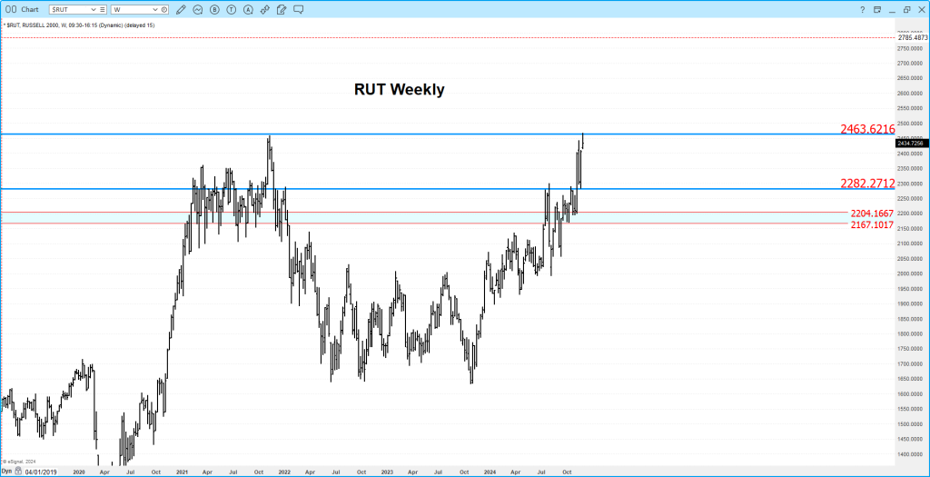
Task: Click the Chart window title label
Action: click(x=30, y=9)
